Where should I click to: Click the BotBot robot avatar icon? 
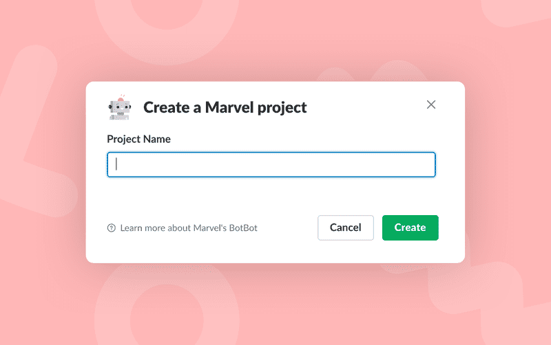pos(120,107)
